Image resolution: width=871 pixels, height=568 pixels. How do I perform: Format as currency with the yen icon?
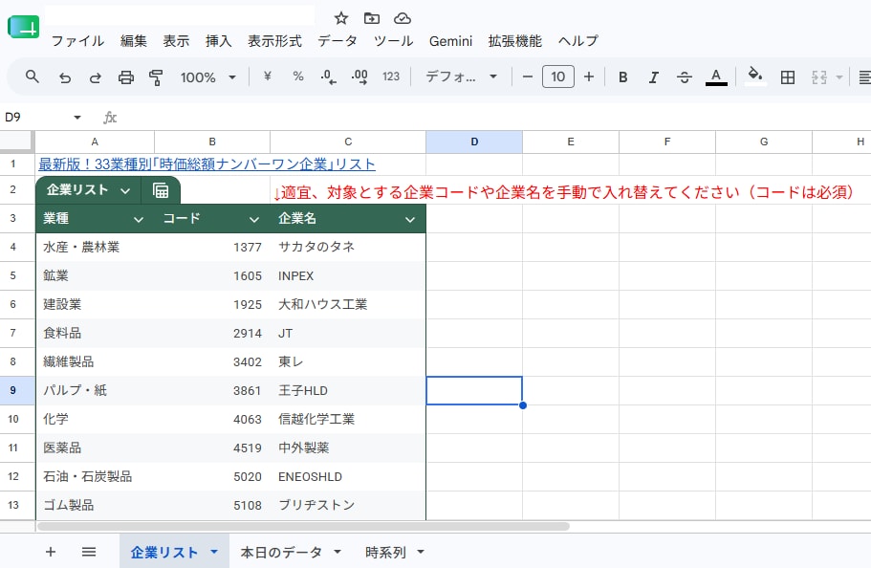click(x=267, y=76)
